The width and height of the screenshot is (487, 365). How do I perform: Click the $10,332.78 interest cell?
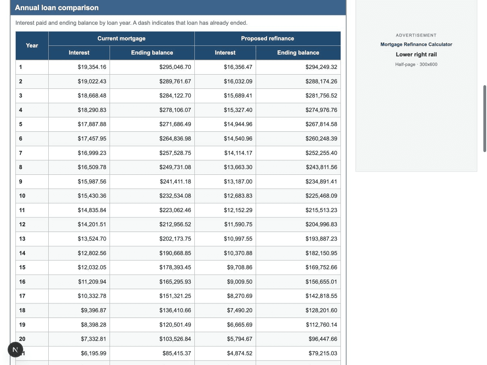pyautogui.click(x=79, y=296)
